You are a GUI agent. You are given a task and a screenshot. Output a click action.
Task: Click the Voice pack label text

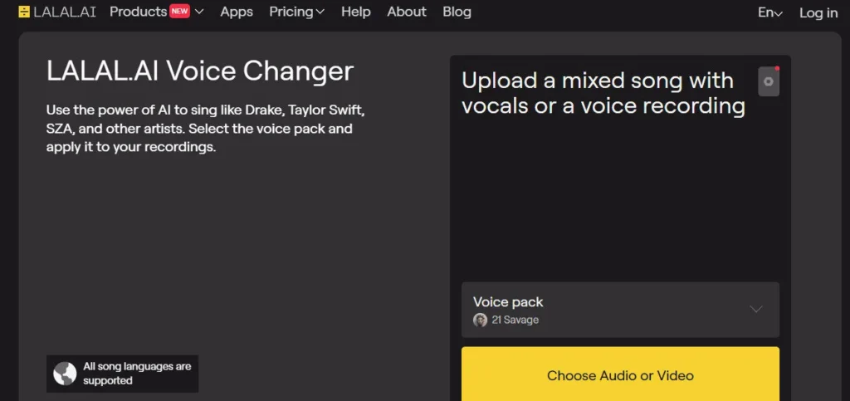tap(508, 302)
